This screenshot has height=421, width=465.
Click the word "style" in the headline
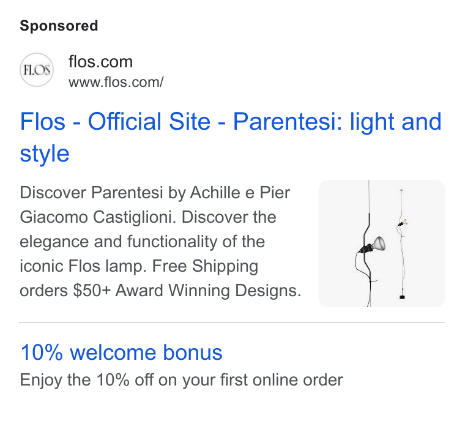[x=45, y=154]
